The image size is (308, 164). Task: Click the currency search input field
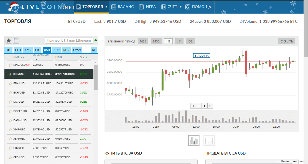pyautogui.click(x=69, y=41)
